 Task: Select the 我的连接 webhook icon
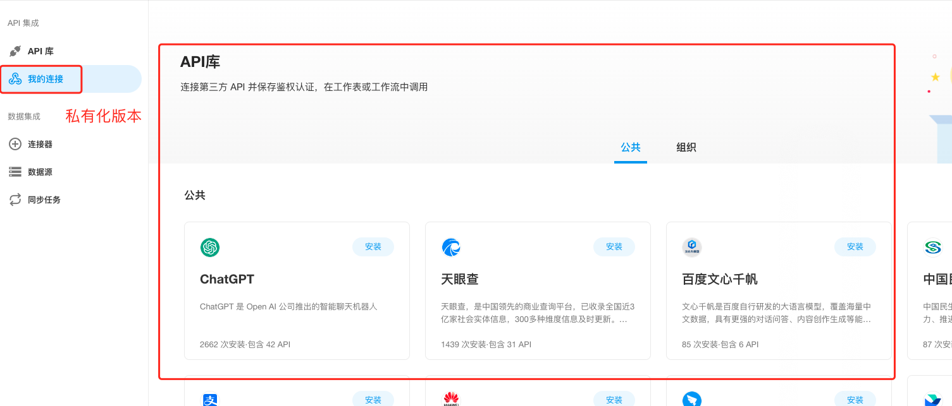pos(15,79)
